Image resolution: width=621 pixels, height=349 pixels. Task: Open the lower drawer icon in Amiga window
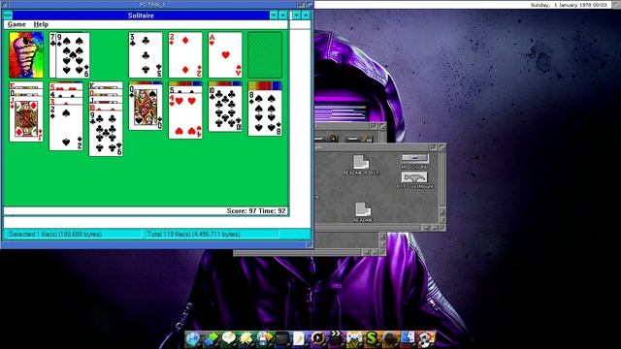[x=414, y=180]
